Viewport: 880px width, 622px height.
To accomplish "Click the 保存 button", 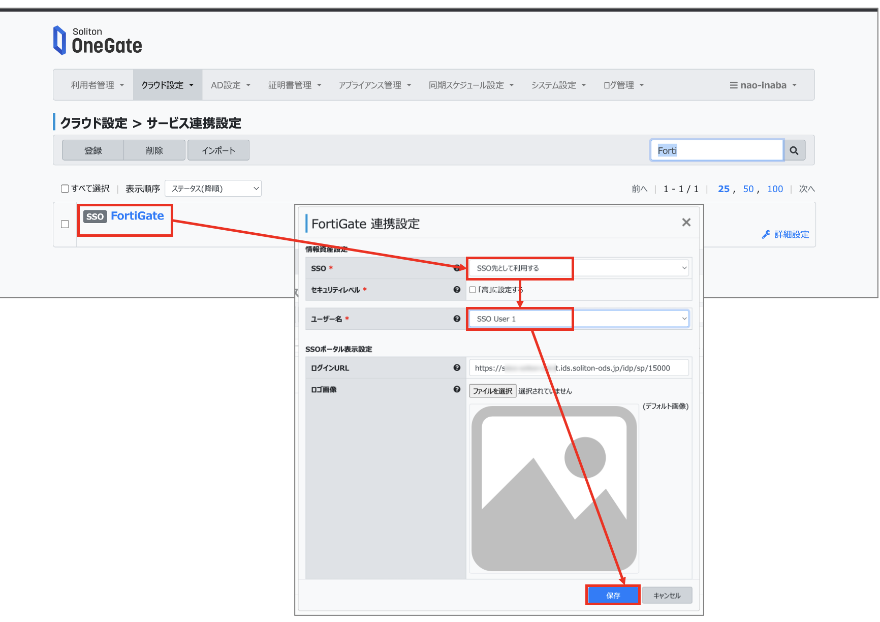I will coord(613,595).
